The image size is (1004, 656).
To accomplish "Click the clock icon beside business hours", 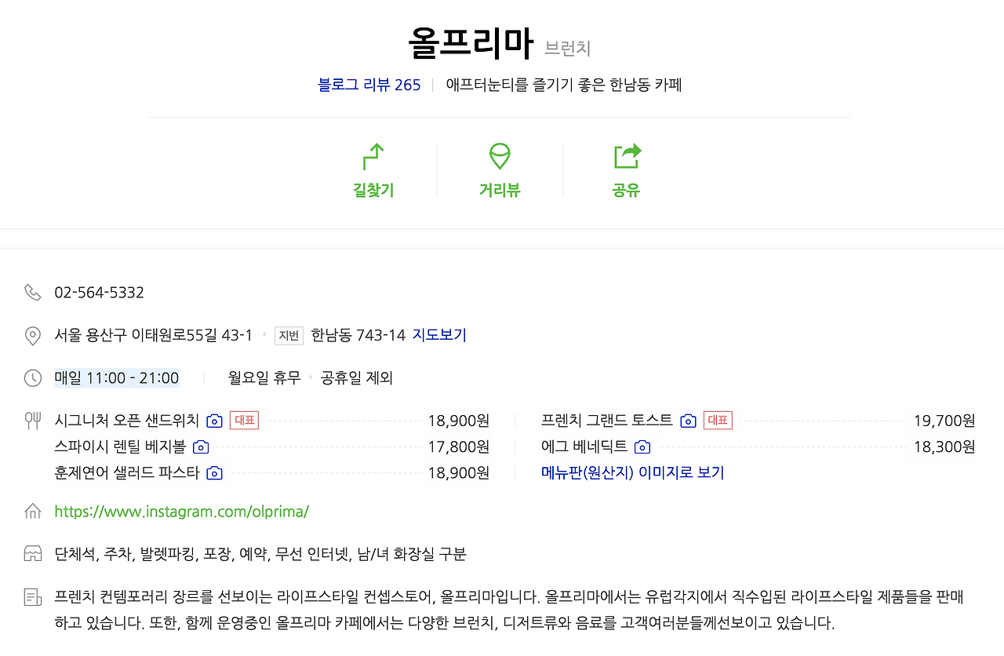I will (x=32, y=377).
